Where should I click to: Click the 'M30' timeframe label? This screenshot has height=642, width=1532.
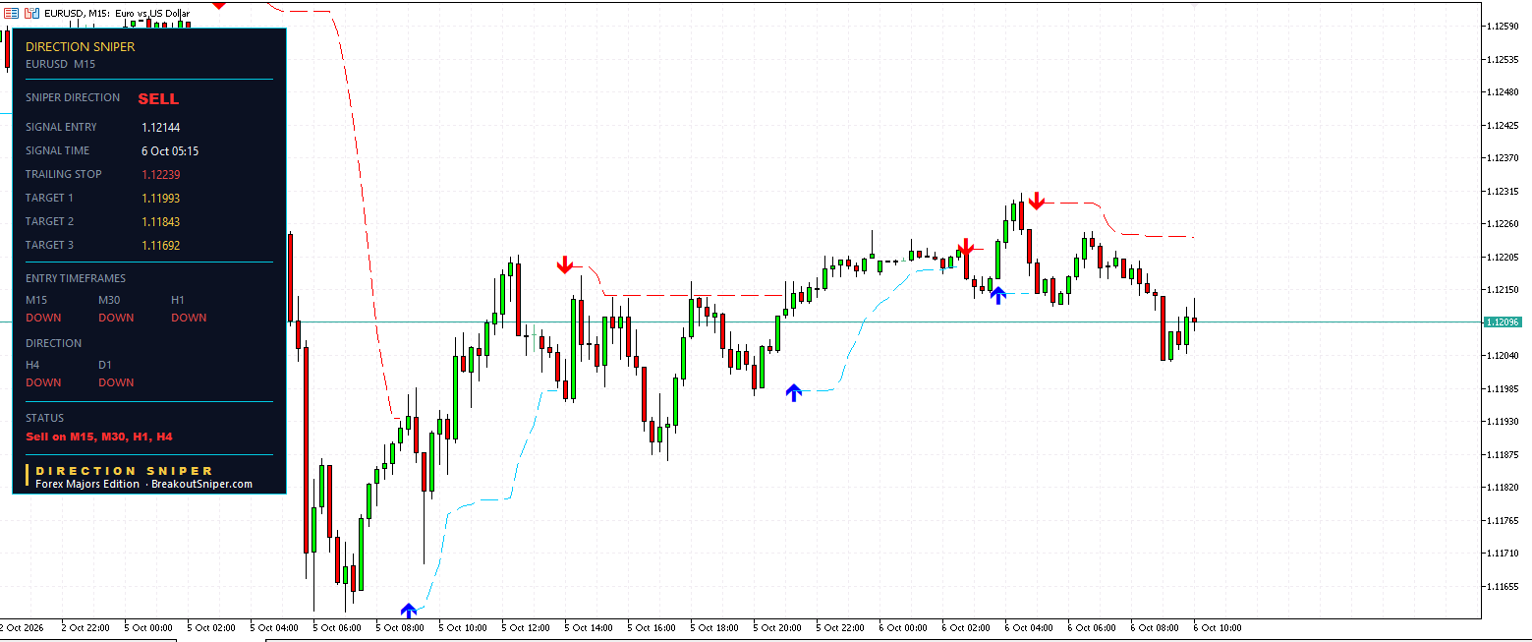coord(109,300)
